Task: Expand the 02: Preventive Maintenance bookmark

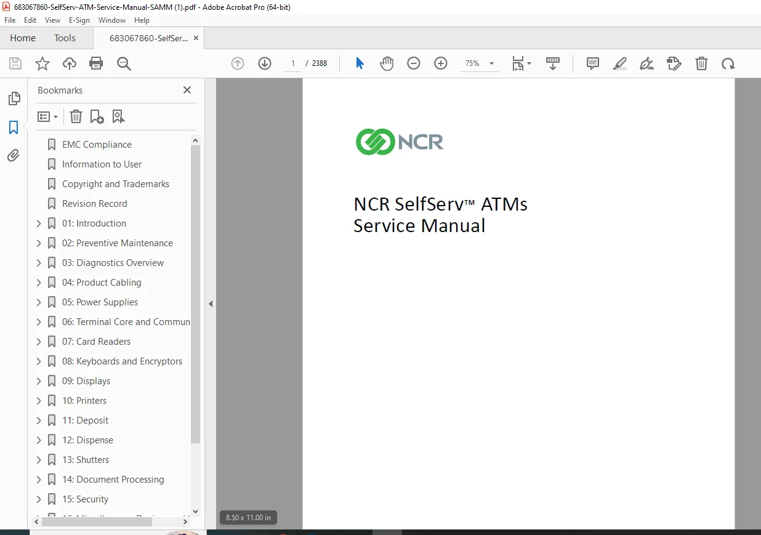Action: coord(39,243)
